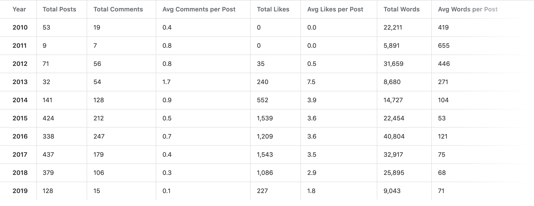This screenshot has width=534, height=206.
Task: Click the 2019 year cell
Action: tap(20, 191)
